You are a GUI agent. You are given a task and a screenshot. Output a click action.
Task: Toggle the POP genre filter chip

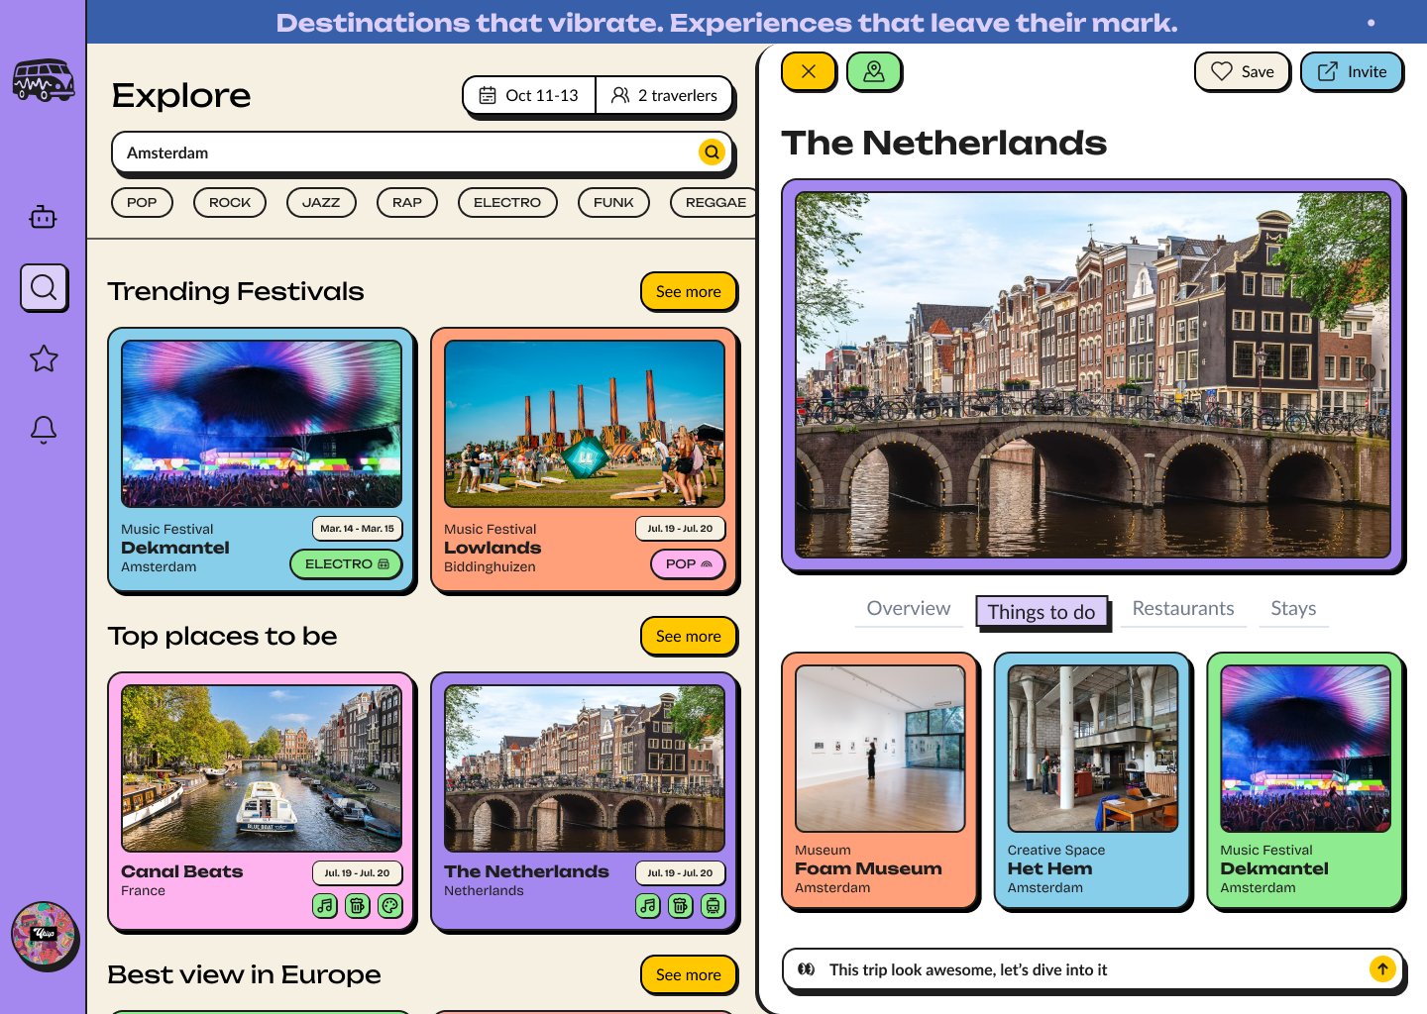point(142,202)
